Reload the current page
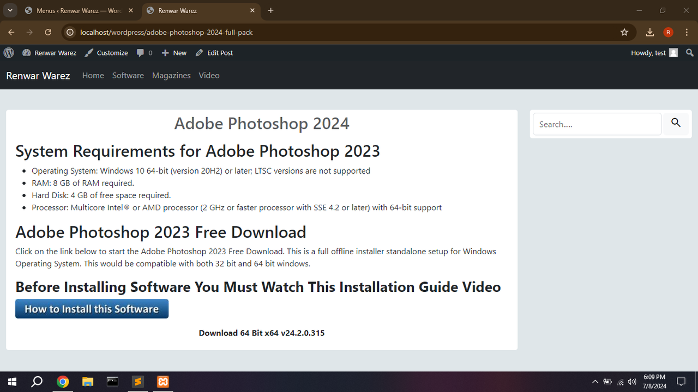 (48, 32)
